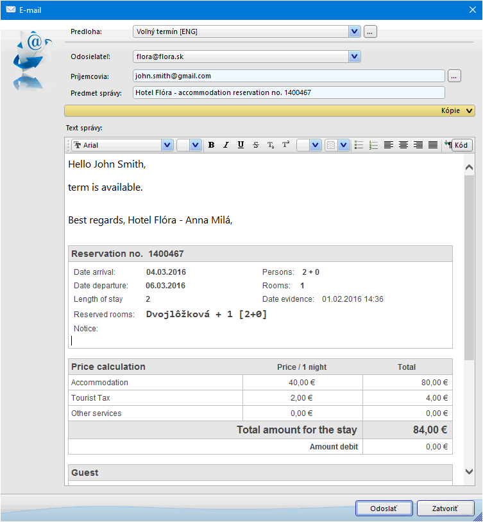Insert a numbered list

(x=374, y=145)
